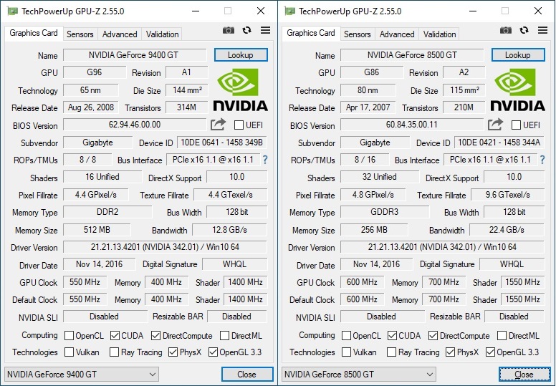Toggle OpenCL checkbox in 9400 GT window

click(x=69, y=335)
